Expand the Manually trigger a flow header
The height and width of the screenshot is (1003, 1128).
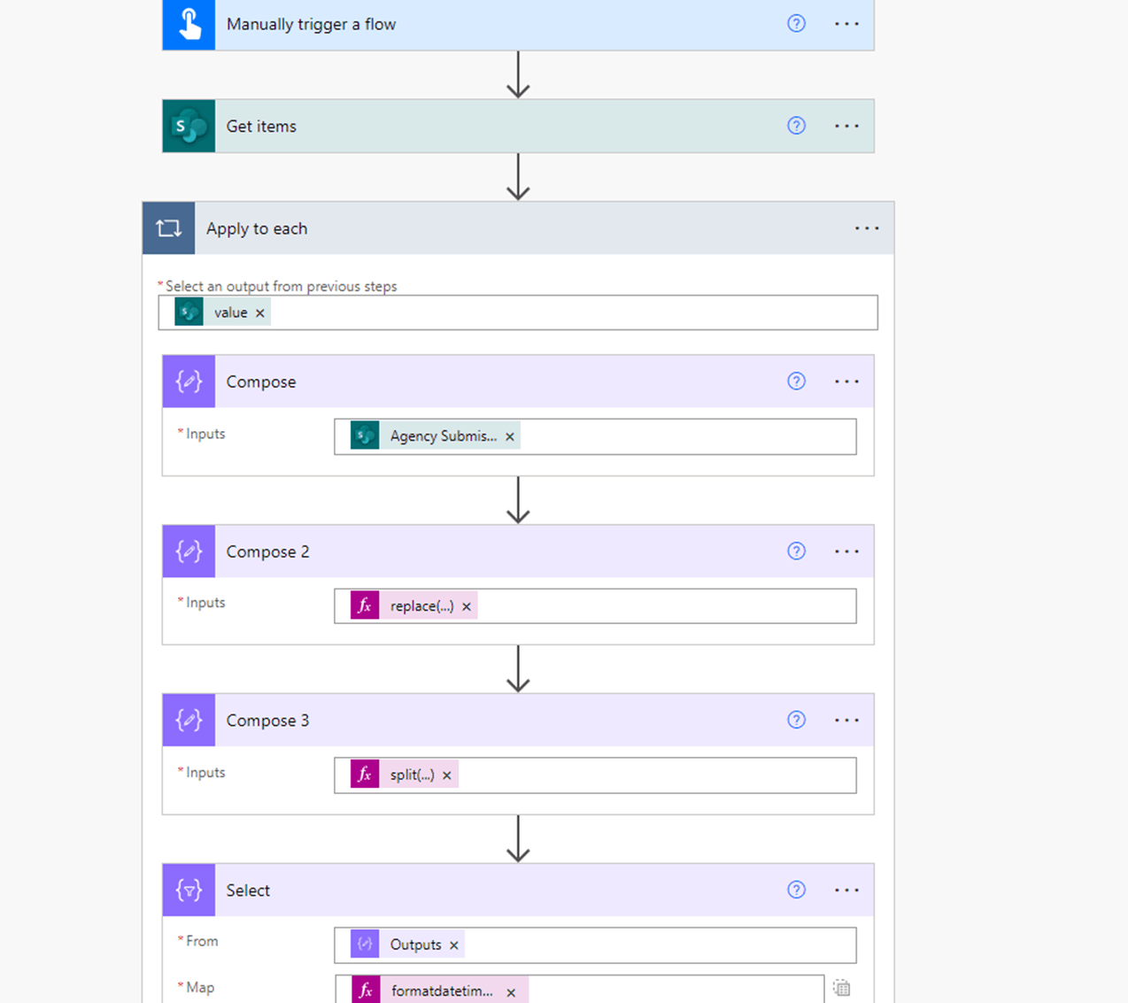(518, 24)
